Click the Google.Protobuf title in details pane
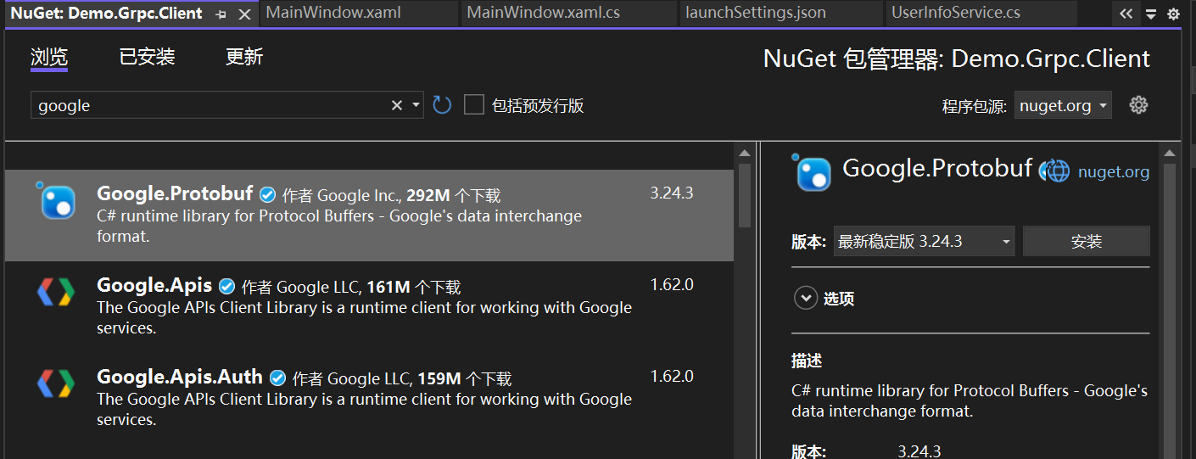 (x=937, y=168)
